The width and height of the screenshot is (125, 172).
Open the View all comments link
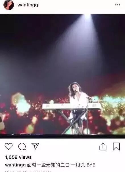click(28, 171)
